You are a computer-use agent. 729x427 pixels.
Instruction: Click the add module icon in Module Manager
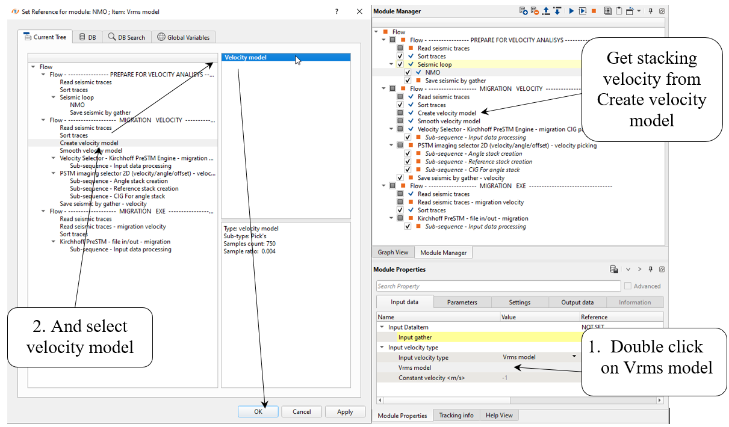[524, 11]
